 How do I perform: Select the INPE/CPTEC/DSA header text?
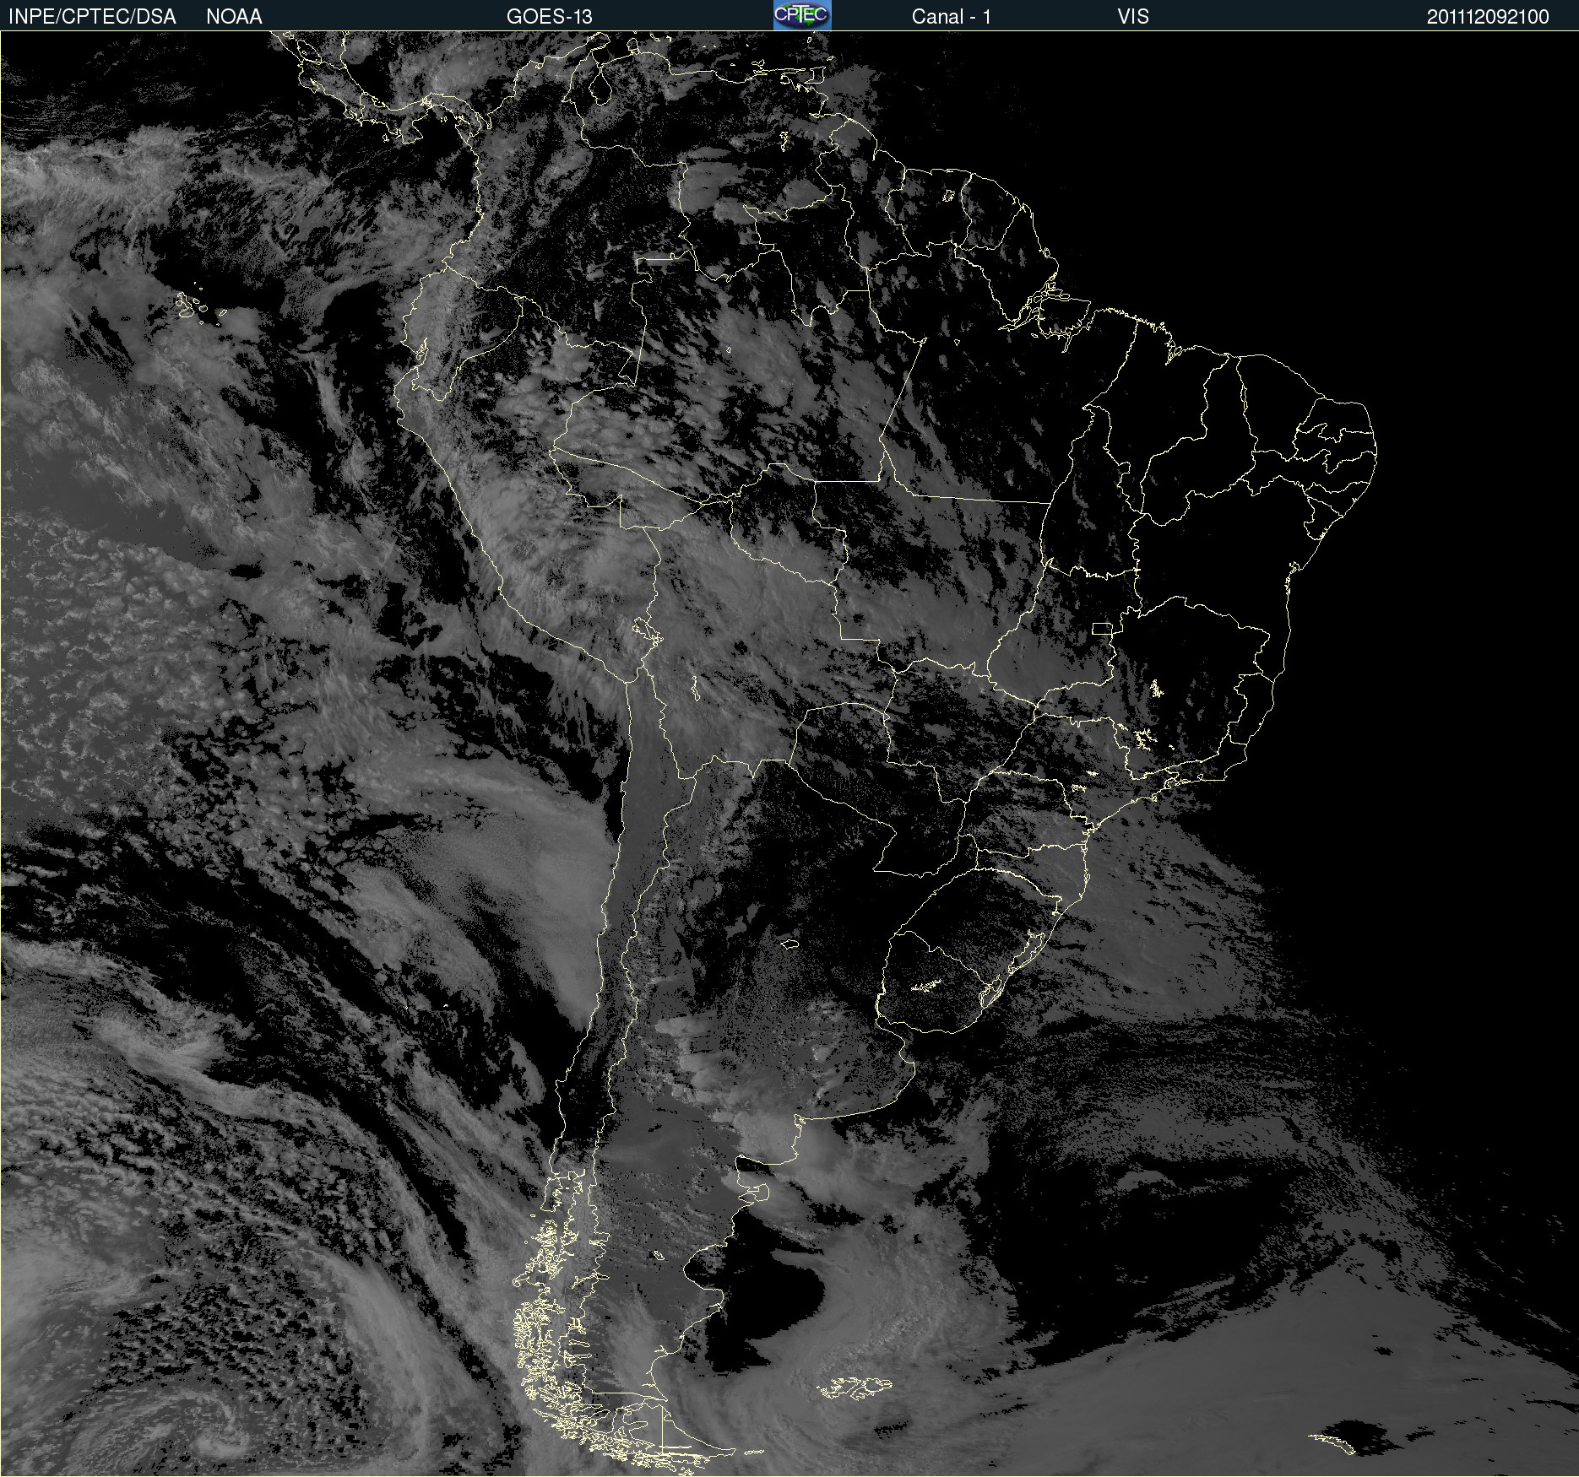[92, 17]
